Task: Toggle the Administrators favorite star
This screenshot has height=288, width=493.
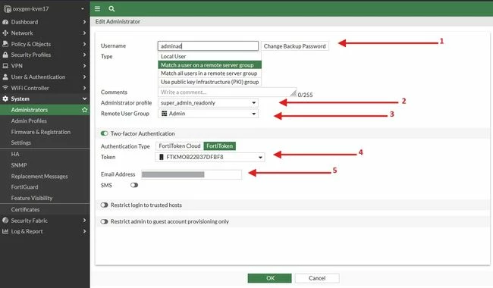Action: [85, 110]
